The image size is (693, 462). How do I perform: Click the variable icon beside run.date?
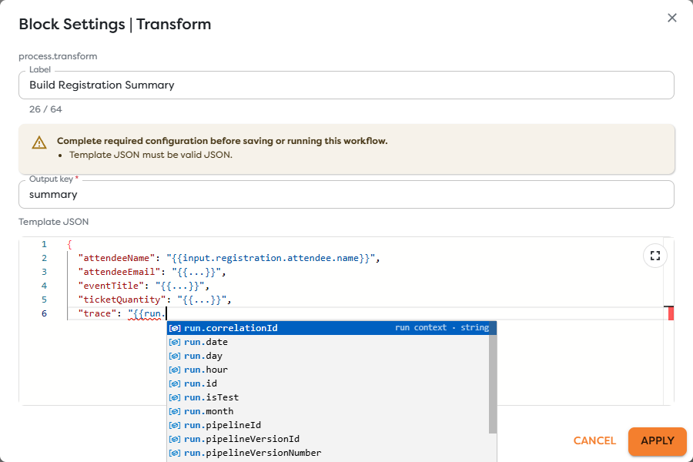coord(175,342)
